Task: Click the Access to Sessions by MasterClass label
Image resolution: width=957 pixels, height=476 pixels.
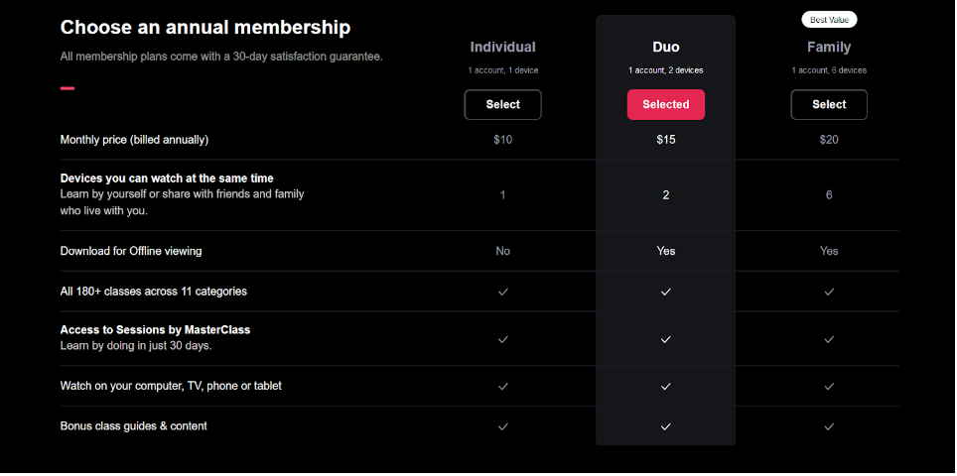Action: (155, 329)
